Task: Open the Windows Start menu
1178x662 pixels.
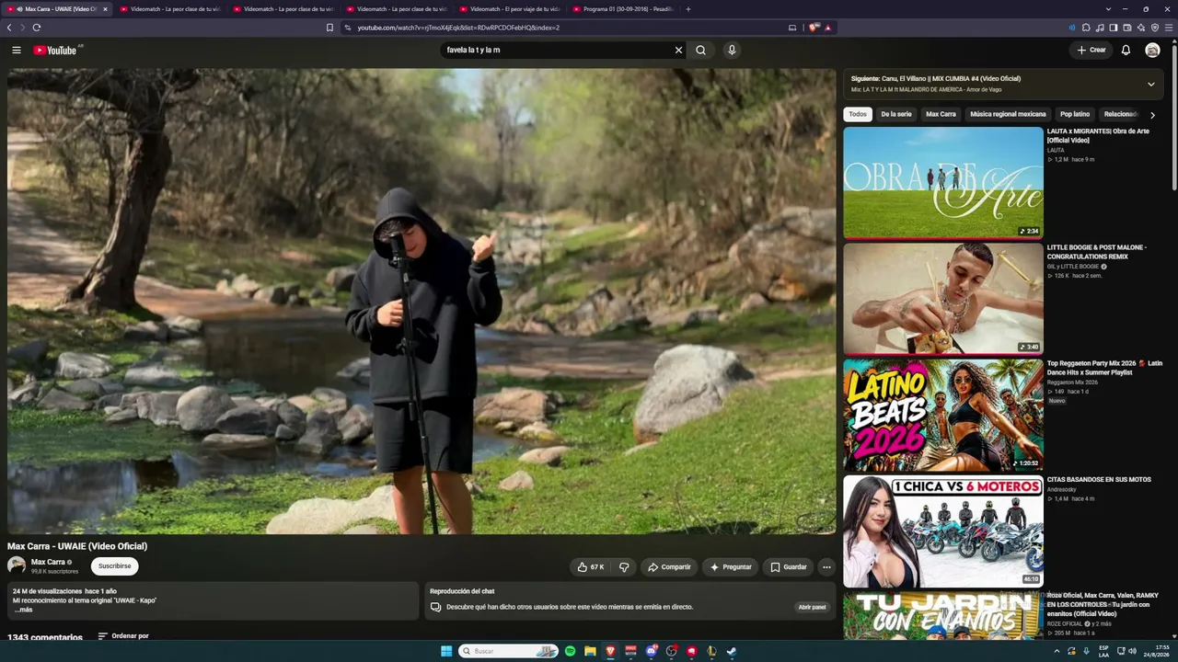Action: (x=446, y=651)
